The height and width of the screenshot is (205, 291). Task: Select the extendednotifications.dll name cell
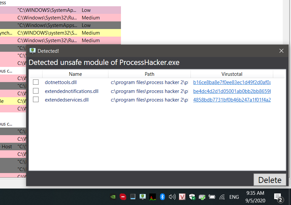tap(72, 91)
